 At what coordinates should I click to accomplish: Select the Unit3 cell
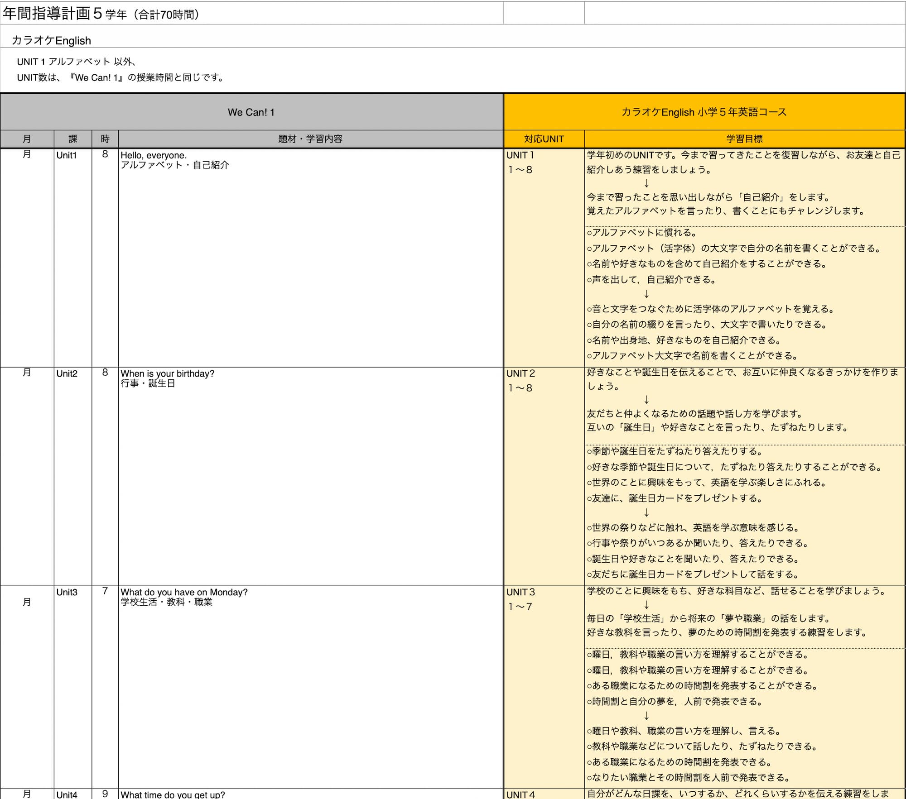[73, 687]
